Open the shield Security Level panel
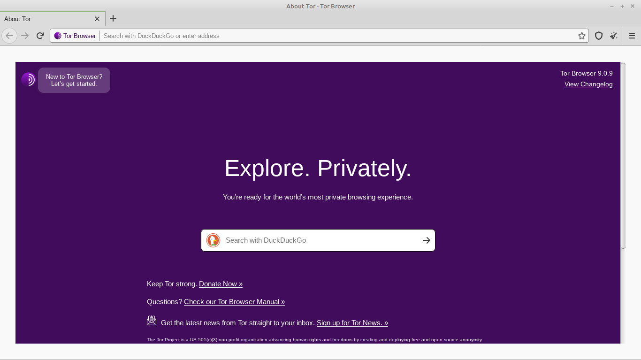The width and height of the screenshot is (641, 360). (x=599, y=36)
